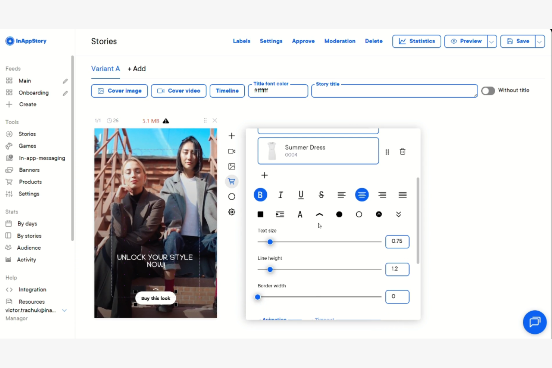Open the Games section in the Tools sidebar
Screen dimensions: 552x368
tap(26, 146)
